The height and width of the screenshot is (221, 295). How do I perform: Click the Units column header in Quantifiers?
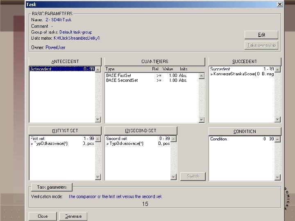coord(184,69)
